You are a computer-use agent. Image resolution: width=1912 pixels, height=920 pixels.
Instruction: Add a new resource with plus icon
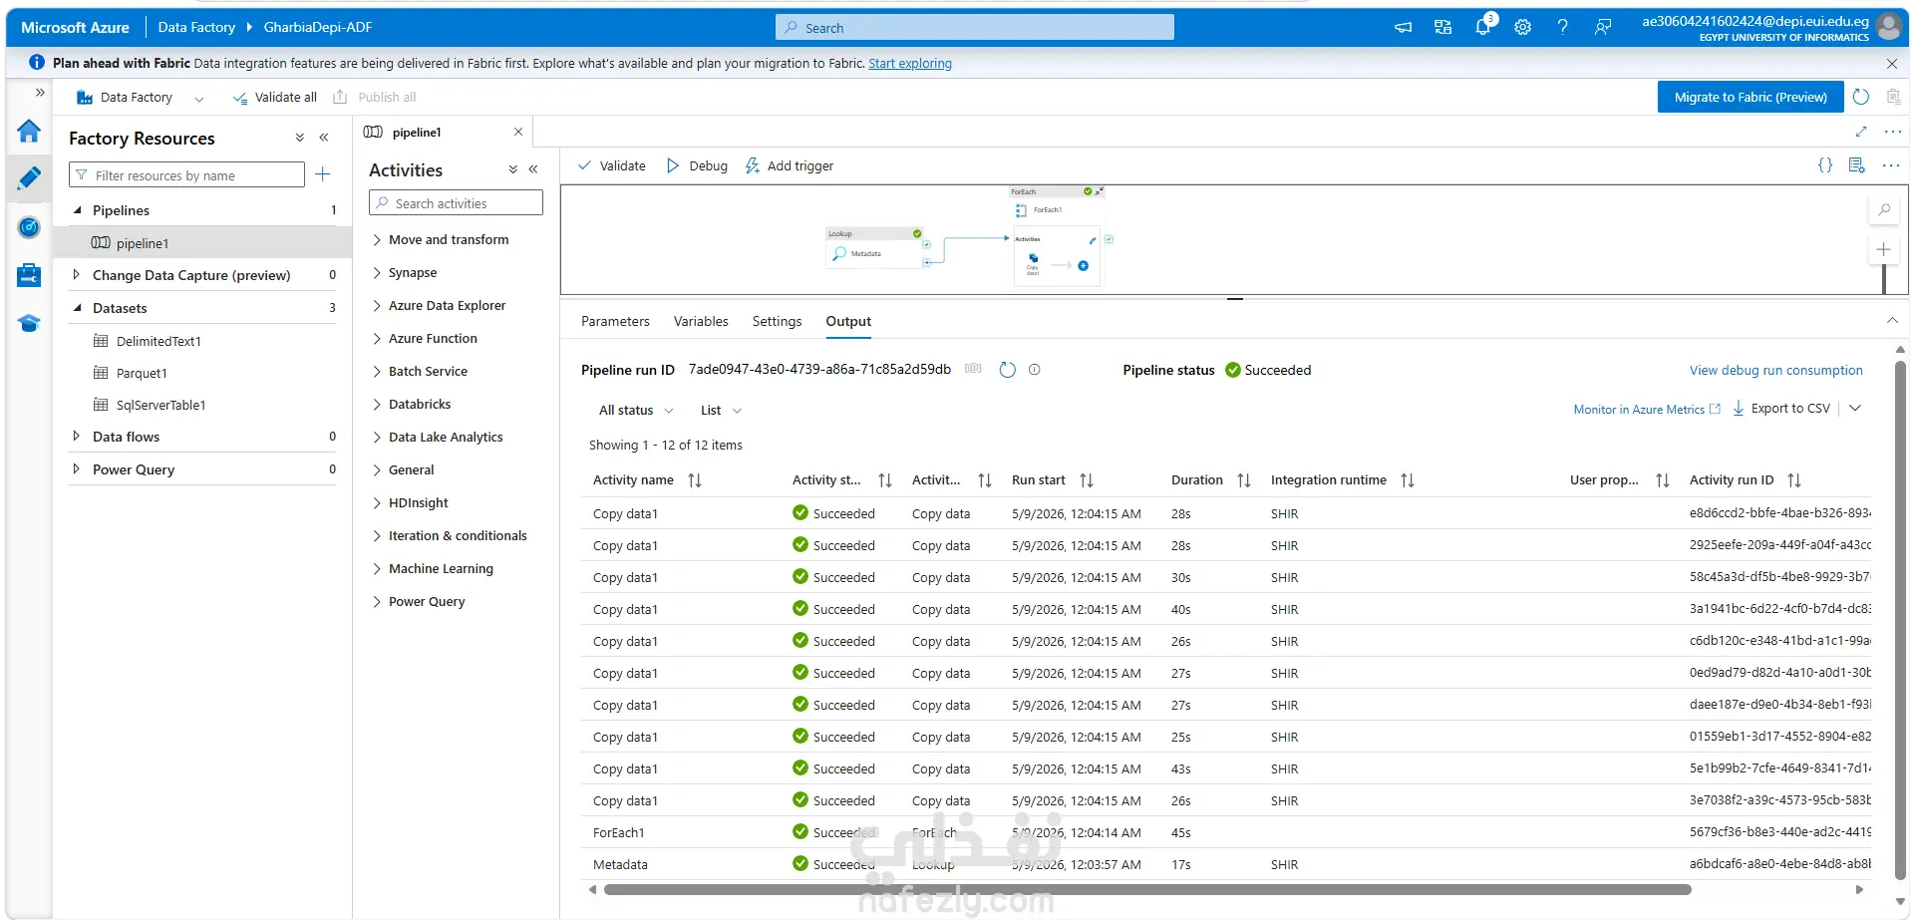323,174
